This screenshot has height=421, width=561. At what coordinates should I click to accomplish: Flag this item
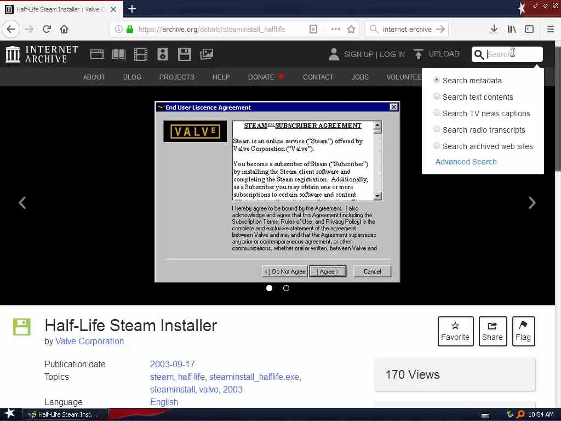pos(523,331)
